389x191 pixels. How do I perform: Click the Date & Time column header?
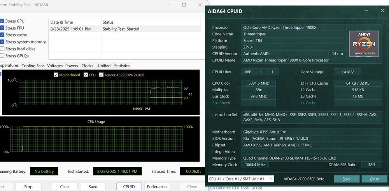(75, 22)
